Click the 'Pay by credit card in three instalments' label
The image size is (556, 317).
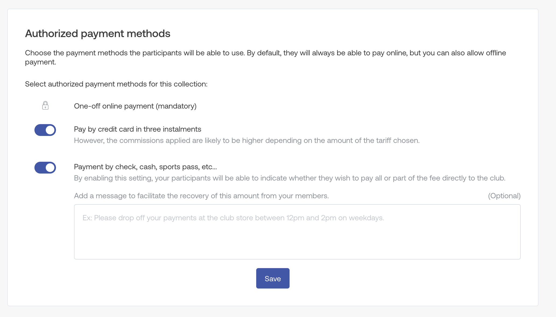[138, 129]
